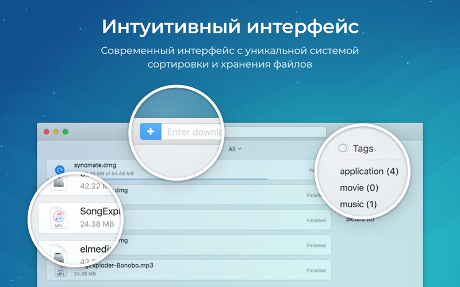Select the 'music (1)' tag
This screenshot has height=287, width=460.
coord(358,204)
